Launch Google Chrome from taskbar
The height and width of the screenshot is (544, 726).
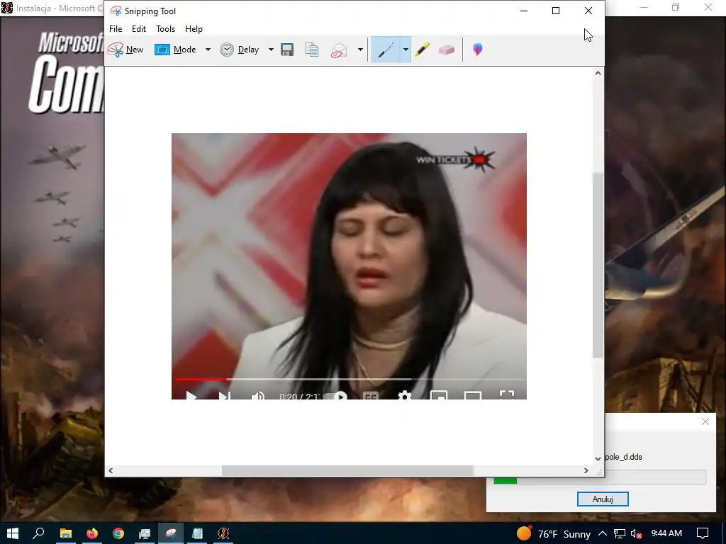118,533
